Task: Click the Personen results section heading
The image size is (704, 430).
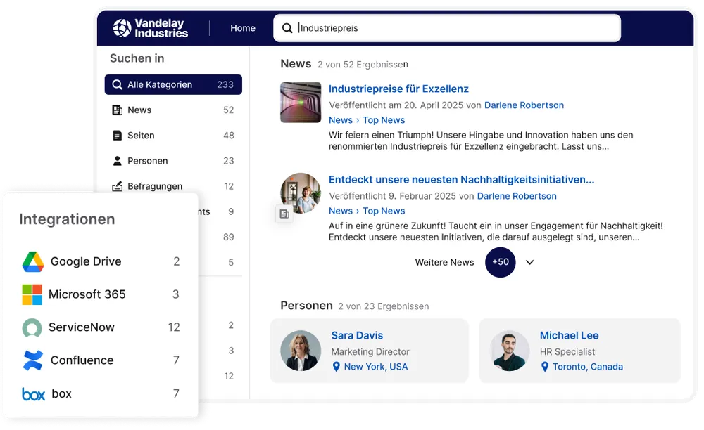Action: click(x=307, y=306)
